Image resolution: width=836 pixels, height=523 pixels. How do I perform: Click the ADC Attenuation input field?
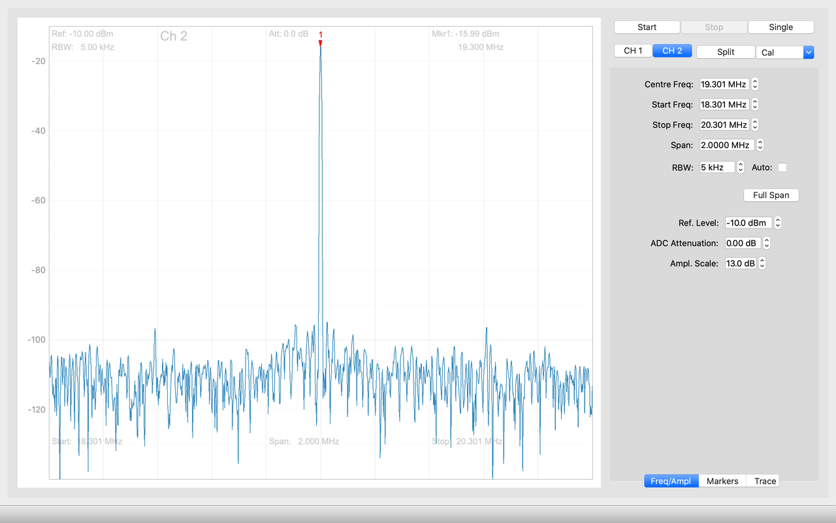click(743, 243)
